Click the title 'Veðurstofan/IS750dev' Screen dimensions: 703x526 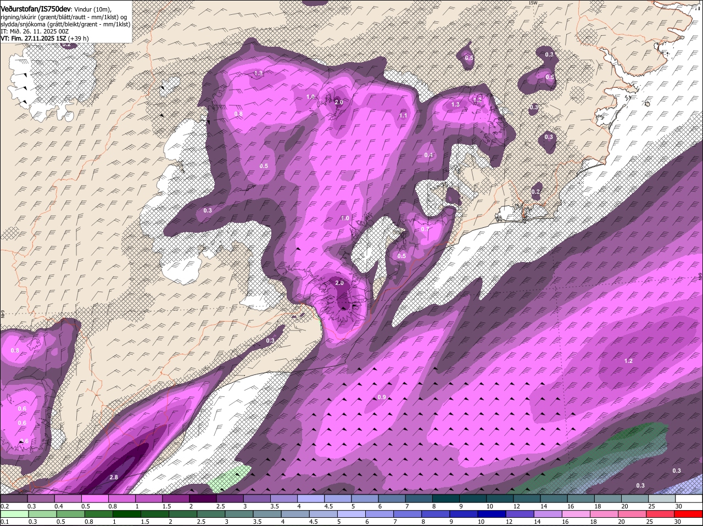[x=36, y=9]
